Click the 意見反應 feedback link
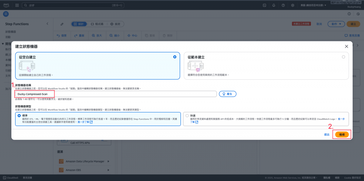 click(352, 36)
